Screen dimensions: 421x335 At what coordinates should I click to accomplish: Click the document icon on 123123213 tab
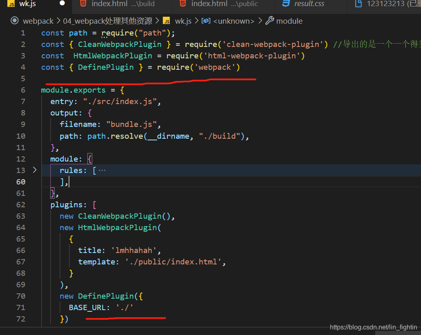tap(359, 4)
